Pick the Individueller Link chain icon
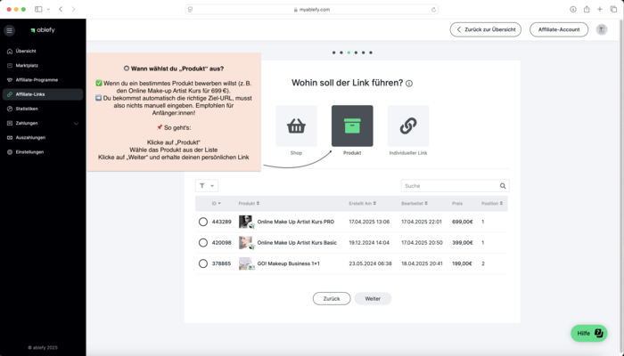624x356 pixels. coord(407,126)
